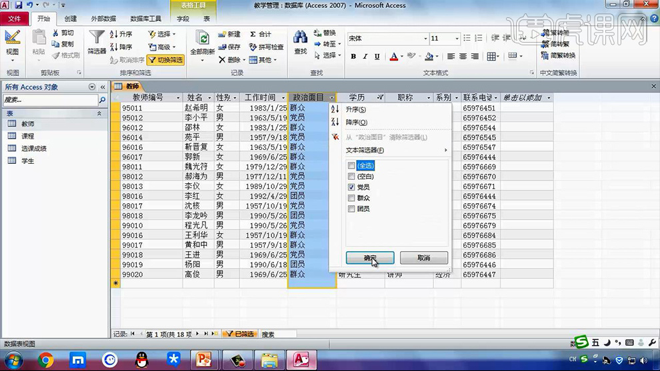This screenshot has height=371, width=660.
Task: Click the 剪切 cut scissors icon
Action: coord(55,33)
